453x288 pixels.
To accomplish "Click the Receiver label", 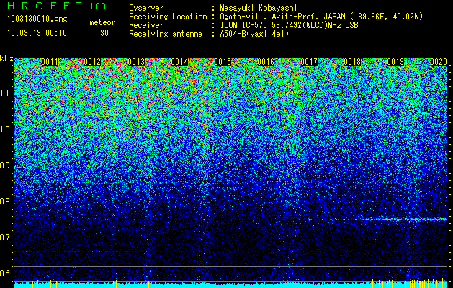I will 146,25.
